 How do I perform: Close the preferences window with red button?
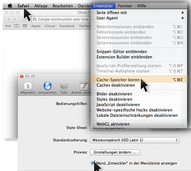(22, 77)
